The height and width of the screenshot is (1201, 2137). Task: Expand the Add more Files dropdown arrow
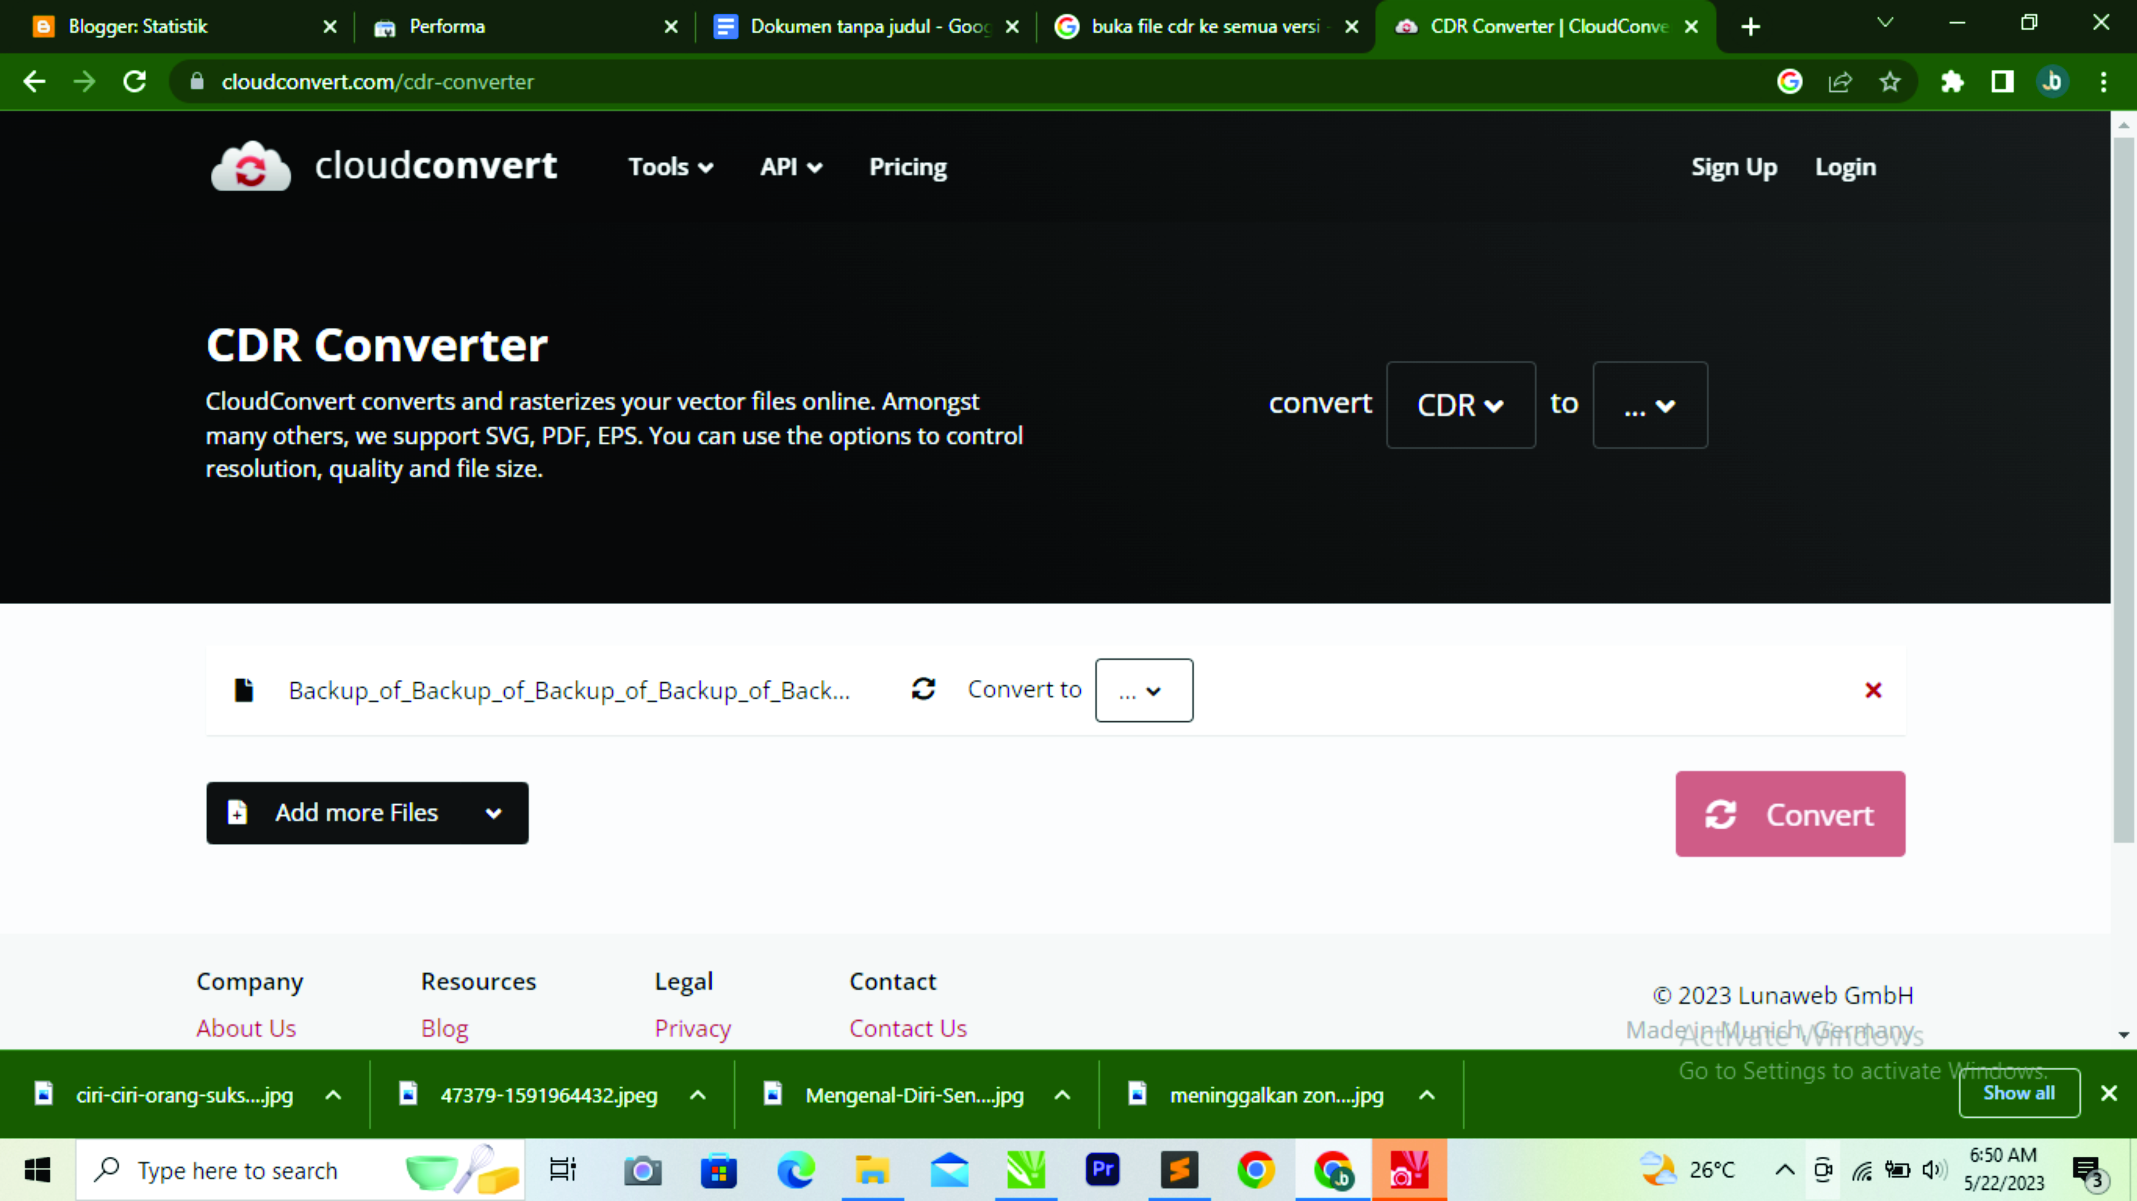point(493,814)
